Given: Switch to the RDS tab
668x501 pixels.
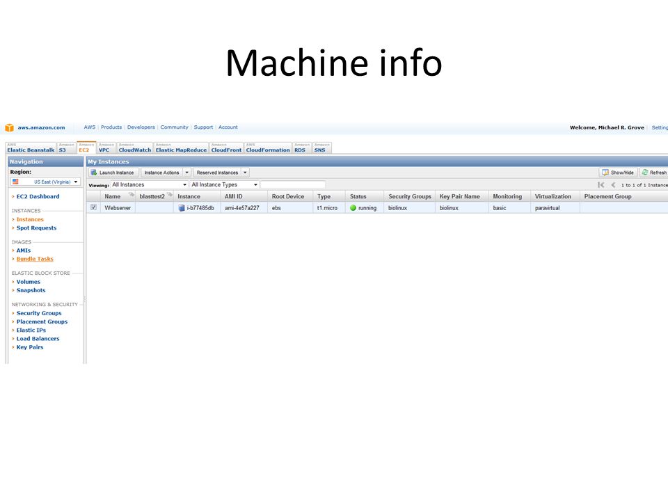Looking at the screenshot, I should click(302, 148).
